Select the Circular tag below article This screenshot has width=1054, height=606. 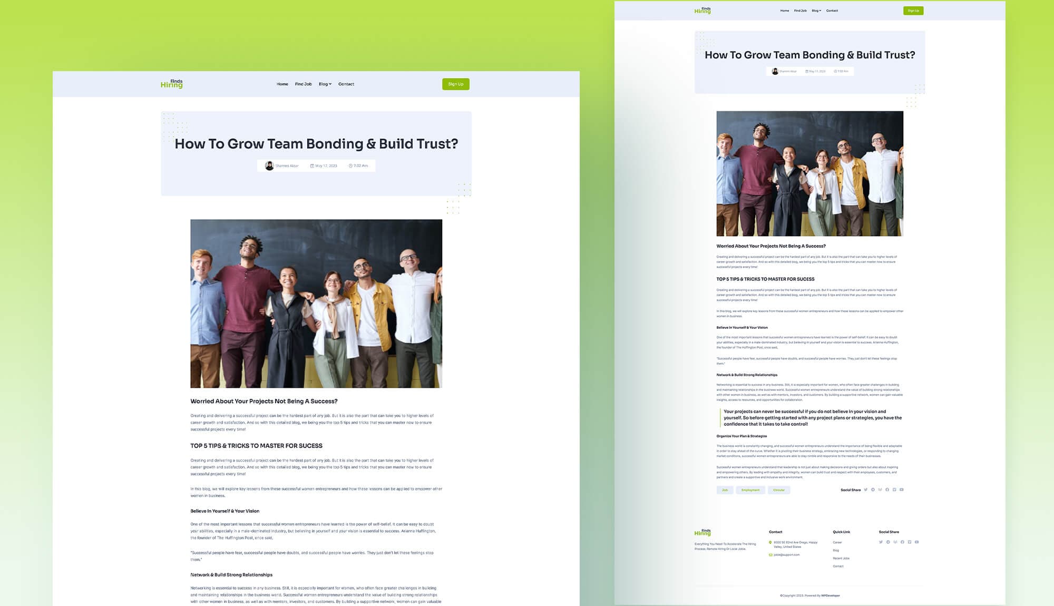(x=779, y=490)
